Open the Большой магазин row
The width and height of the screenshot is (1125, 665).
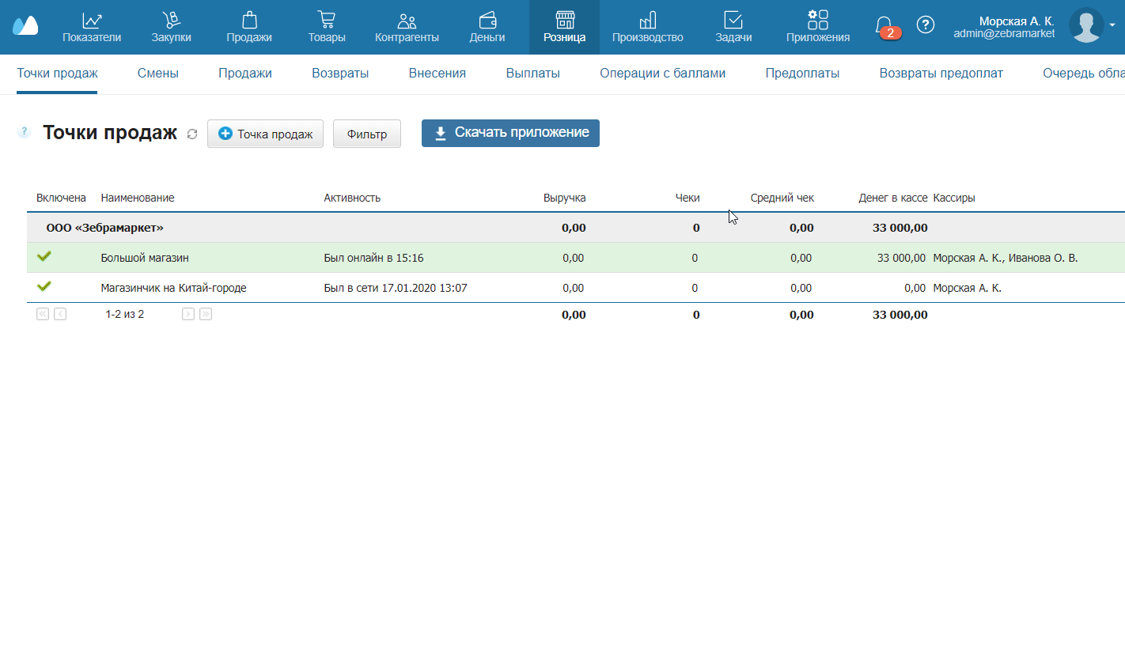pyautogui.click(x=145, y=258)
